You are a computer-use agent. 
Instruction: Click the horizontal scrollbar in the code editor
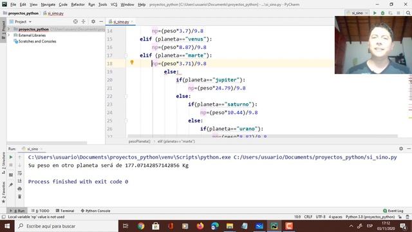[263, 136]
